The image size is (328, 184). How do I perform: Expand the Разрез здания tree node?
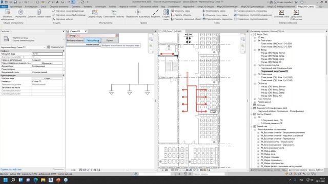click(255, 102)
